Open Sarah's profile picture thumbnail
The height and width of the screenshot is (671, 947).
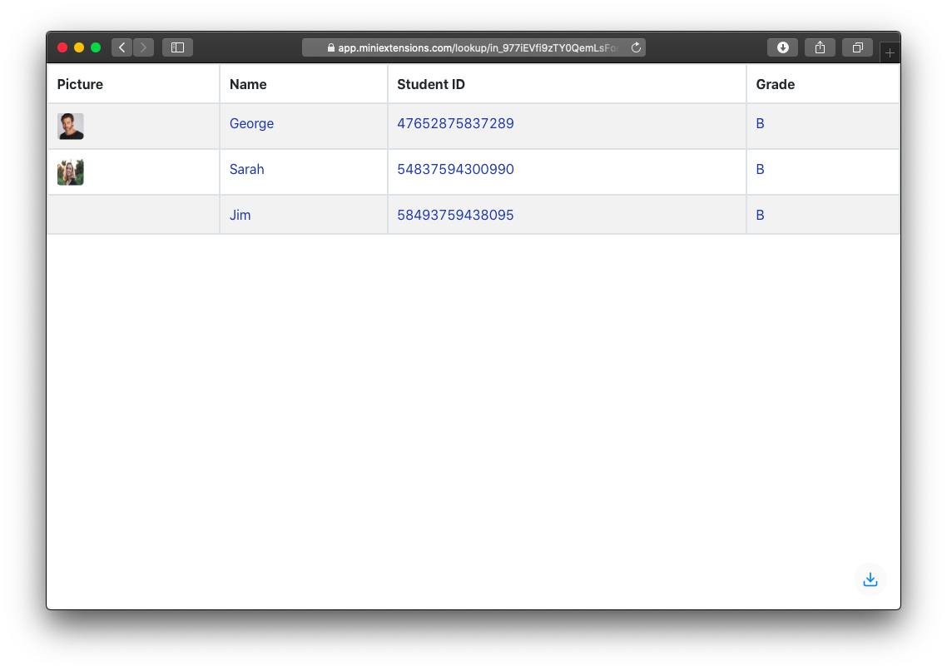pos(71,172)
